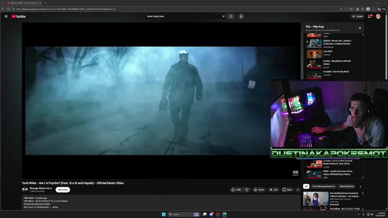Viewport: 388px width, 218px height.
Task: Open a new browser tab with the plus
Action: pos(45,3)
